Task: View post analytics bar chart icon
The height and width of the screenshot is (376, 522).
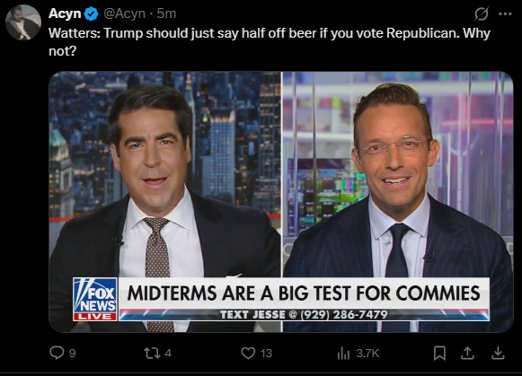Action: coord(343,353)
